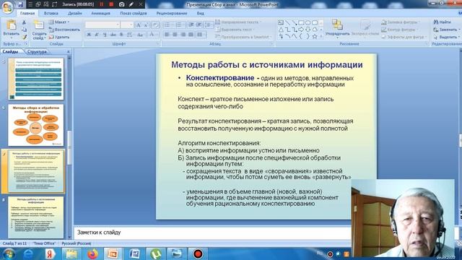Switch to the Вид ribbon tab
The height and width of the screenshot is (260, 462).
pyautogui.click(x=201, y=13)
